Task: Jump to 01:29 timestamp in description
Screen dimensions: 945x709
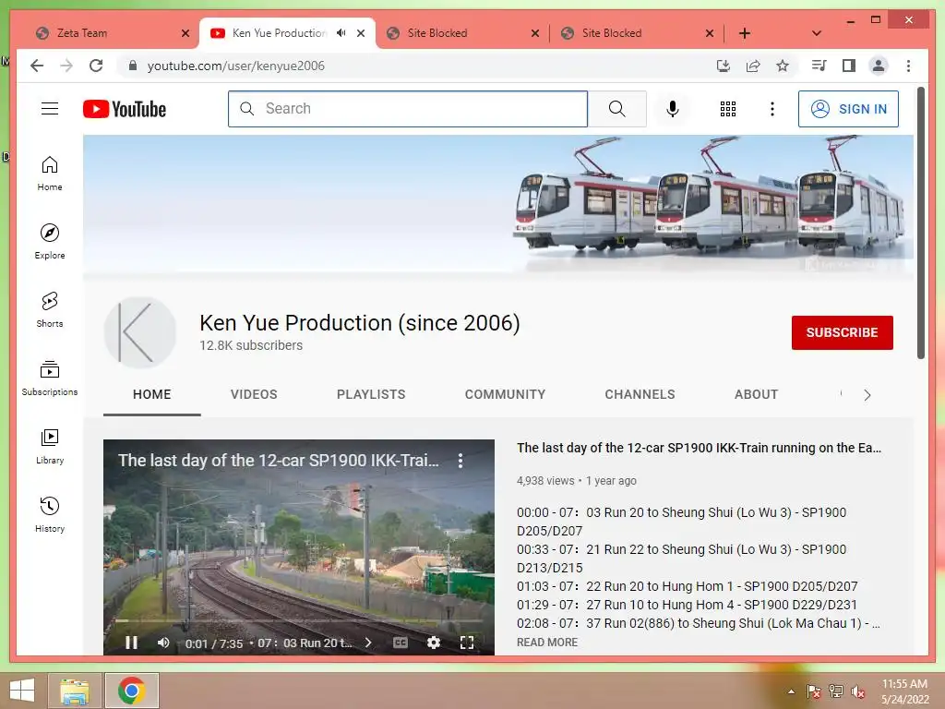Action: pos(532,605)
